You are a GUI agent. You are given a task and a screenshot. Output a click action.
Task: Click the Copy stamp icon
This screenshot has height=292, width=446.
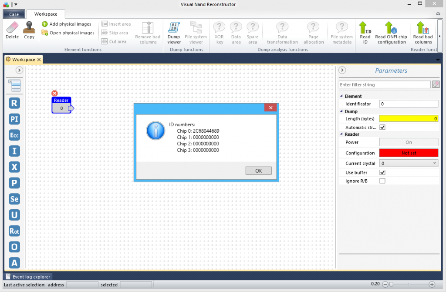29,27
